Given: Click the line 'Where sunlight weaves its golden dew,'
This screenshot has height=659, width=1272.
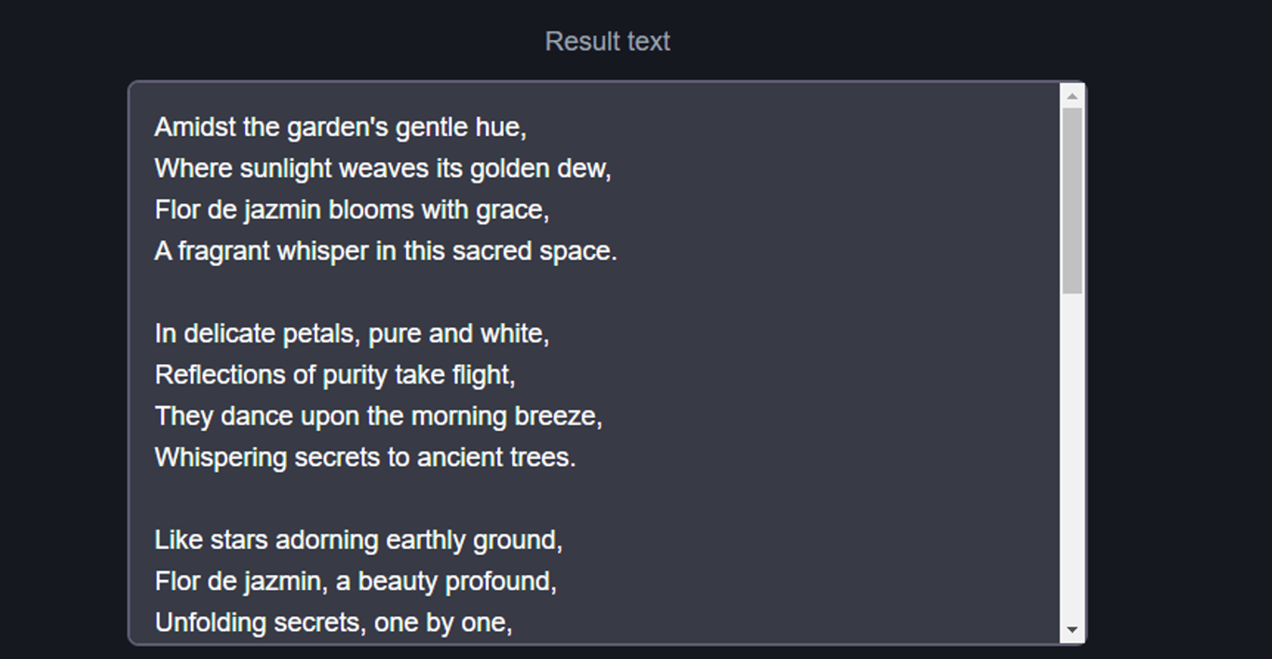Looking at the screenshot, I should point(383,168).
